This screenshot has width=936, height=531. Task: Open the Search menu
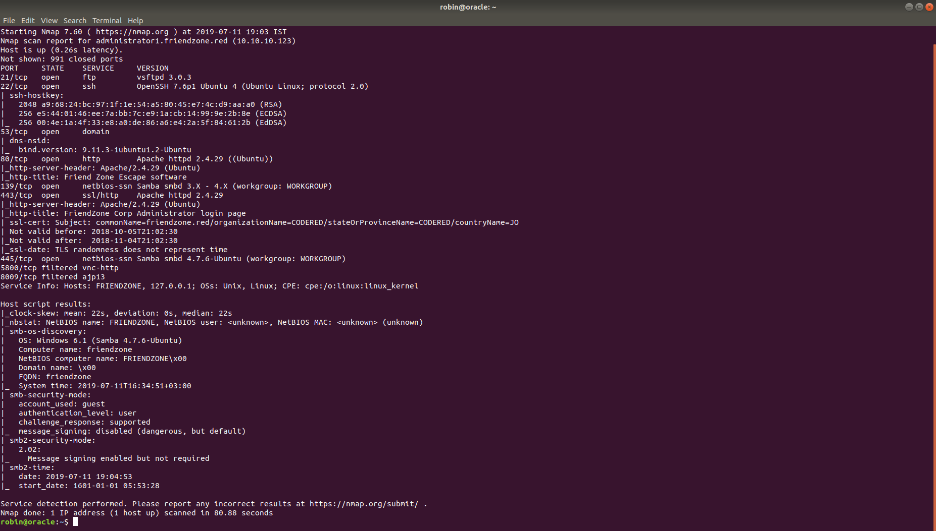(x=75, y=21)
